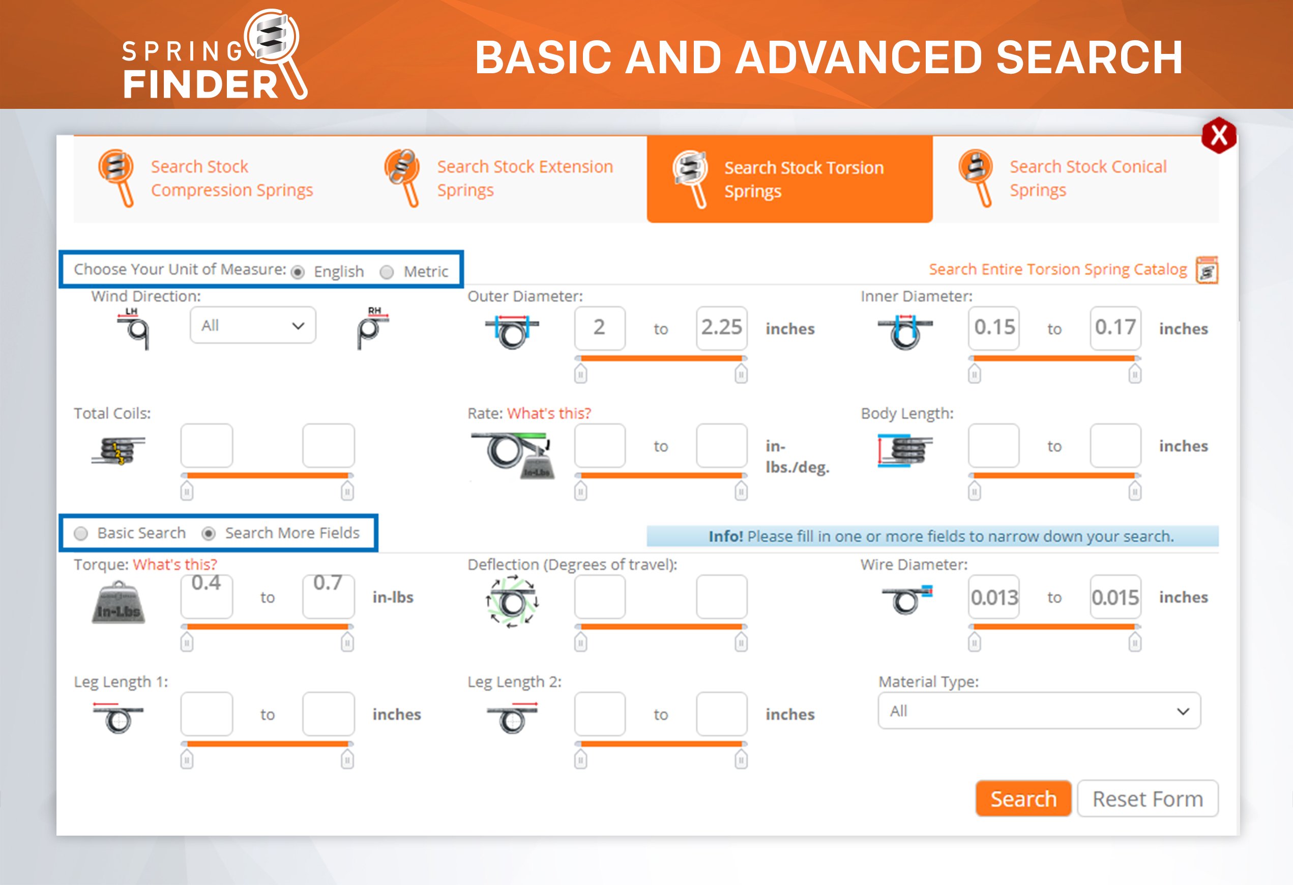
Task: Click the Outer Diameter left slider handle
Action: point(580,374)
